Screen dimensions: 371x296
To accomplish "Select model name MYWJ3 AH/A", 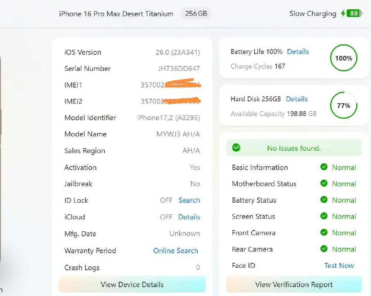I will [178, 134].
